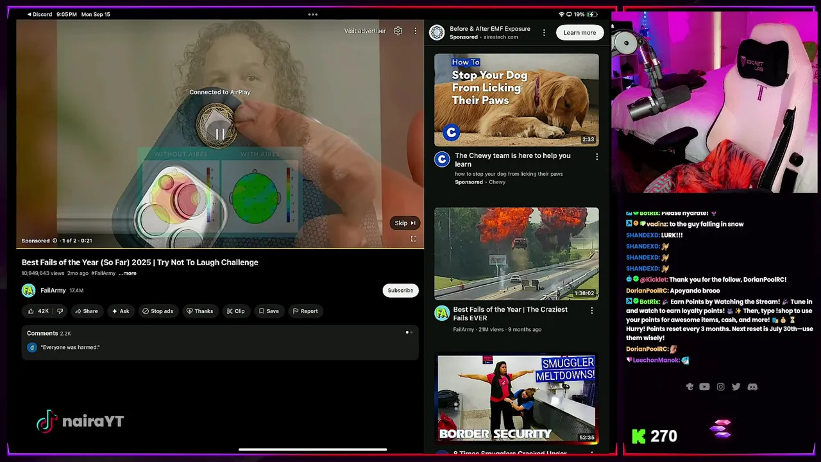Click Learn more on the Aires ad

click(x=580, y=33)
